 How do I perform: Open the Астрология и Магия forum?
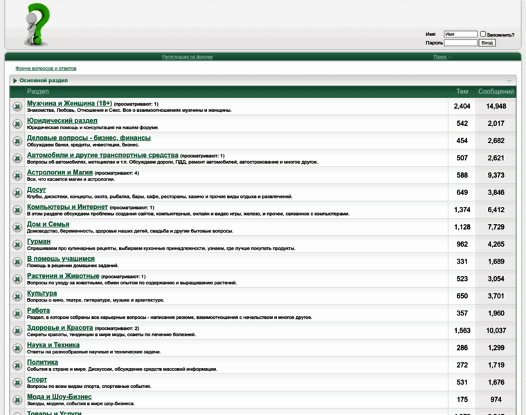pos(60,172)
